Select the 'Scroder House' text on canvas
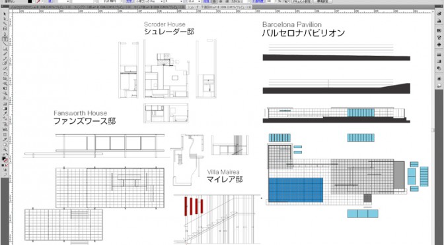Screen dimensions: 444x245 click(165, 24)
